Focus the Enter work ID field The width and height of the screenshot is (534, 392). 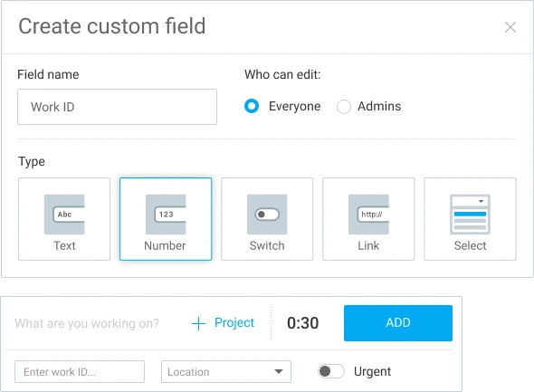pos(80,371)
